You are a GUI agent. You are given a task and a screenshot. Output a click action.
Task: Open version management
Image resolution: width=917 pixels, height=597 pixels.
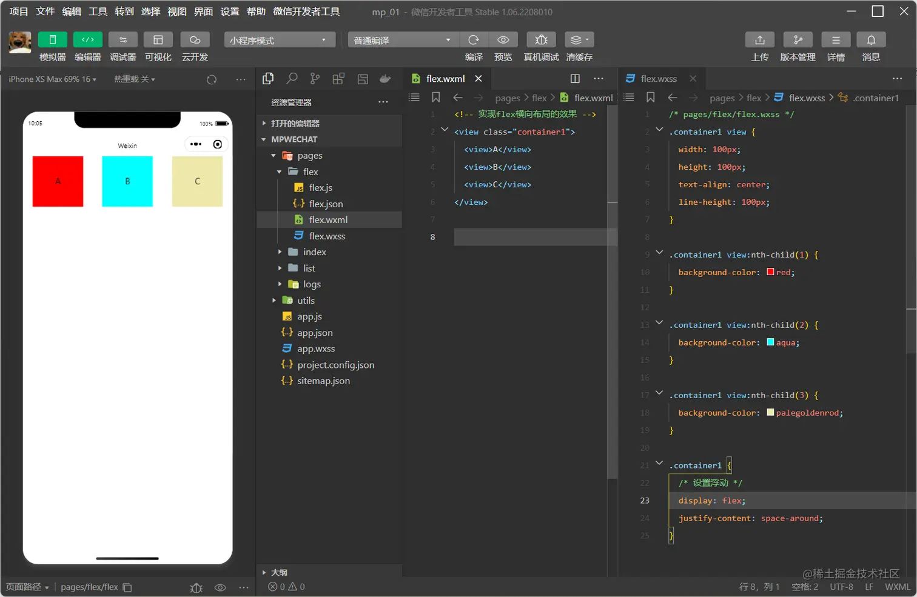(x=798, y=39)
